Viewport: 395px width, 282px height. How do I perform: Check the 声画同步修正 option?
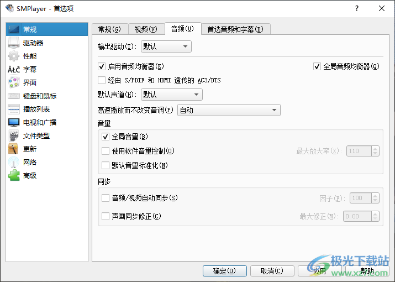click(106, 216)
